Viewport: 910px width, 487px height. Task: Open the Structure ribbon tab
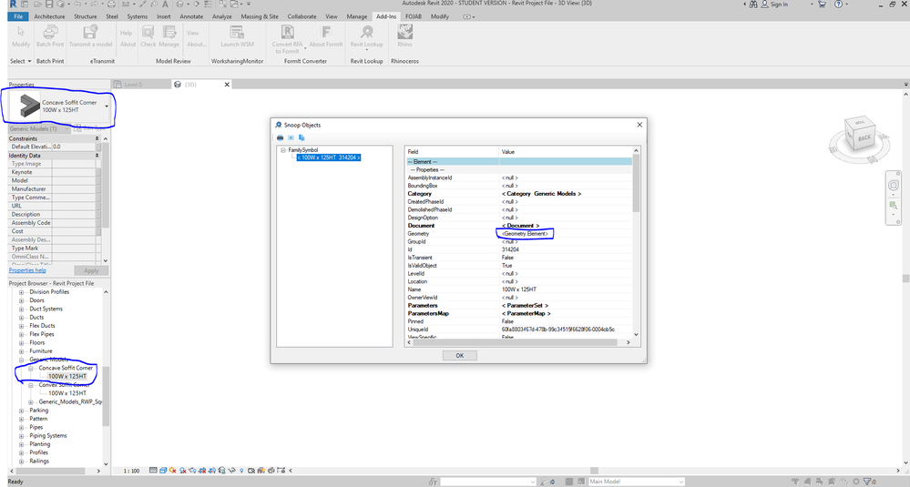(86, 16)
